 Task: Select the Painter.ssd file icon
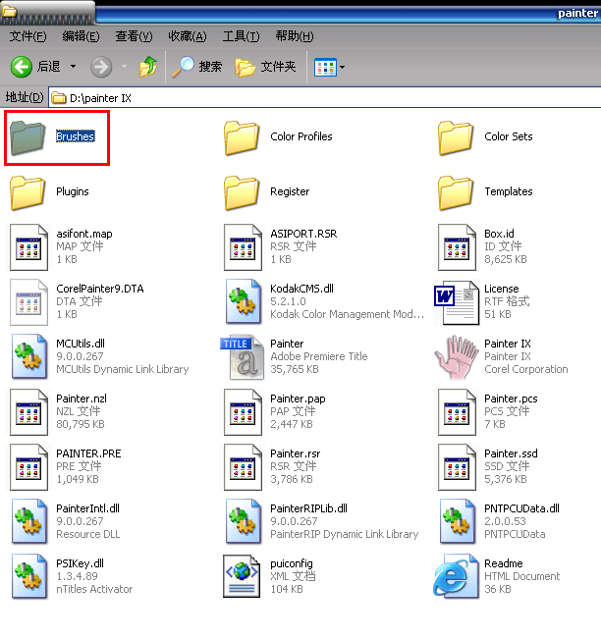[457, 467]
